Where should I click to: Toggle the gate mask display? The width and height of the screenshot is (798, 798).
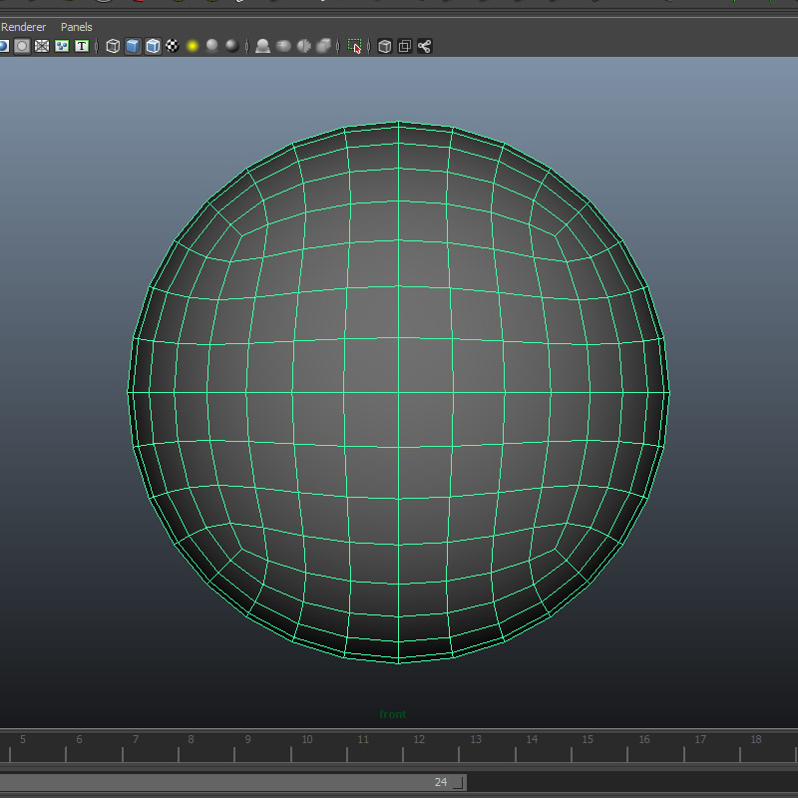click(x=22, y=46)
